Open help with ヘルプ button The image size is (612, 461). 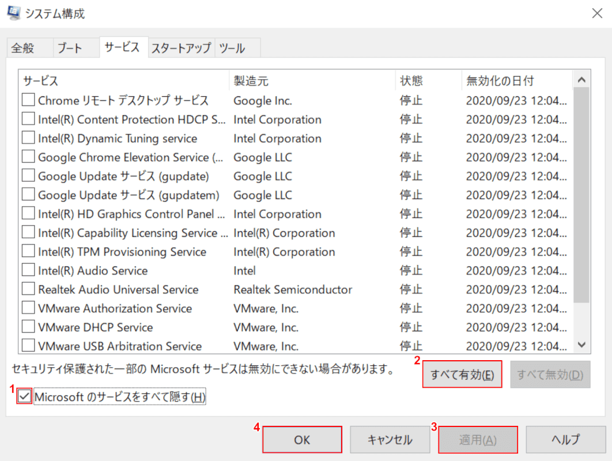coord(566,440)
